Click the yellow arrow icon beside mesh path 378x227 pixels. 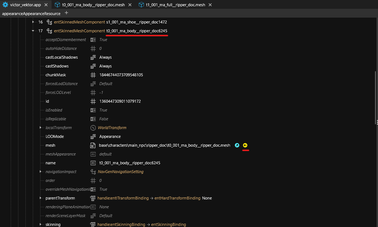pyautogui.click(x=245, y=145)
